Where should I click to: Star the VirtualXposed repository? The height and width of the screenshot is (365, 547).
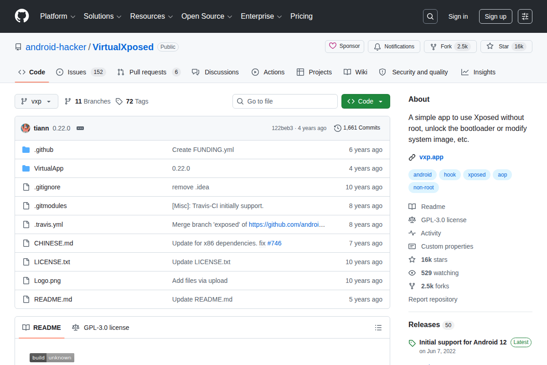click(506, 47)
